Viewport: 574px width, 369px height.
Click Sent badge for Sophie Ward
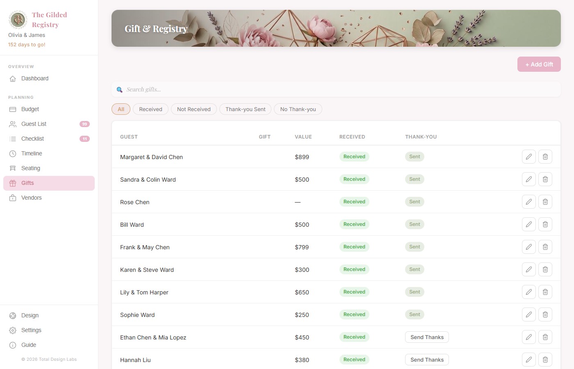point(415,314)
